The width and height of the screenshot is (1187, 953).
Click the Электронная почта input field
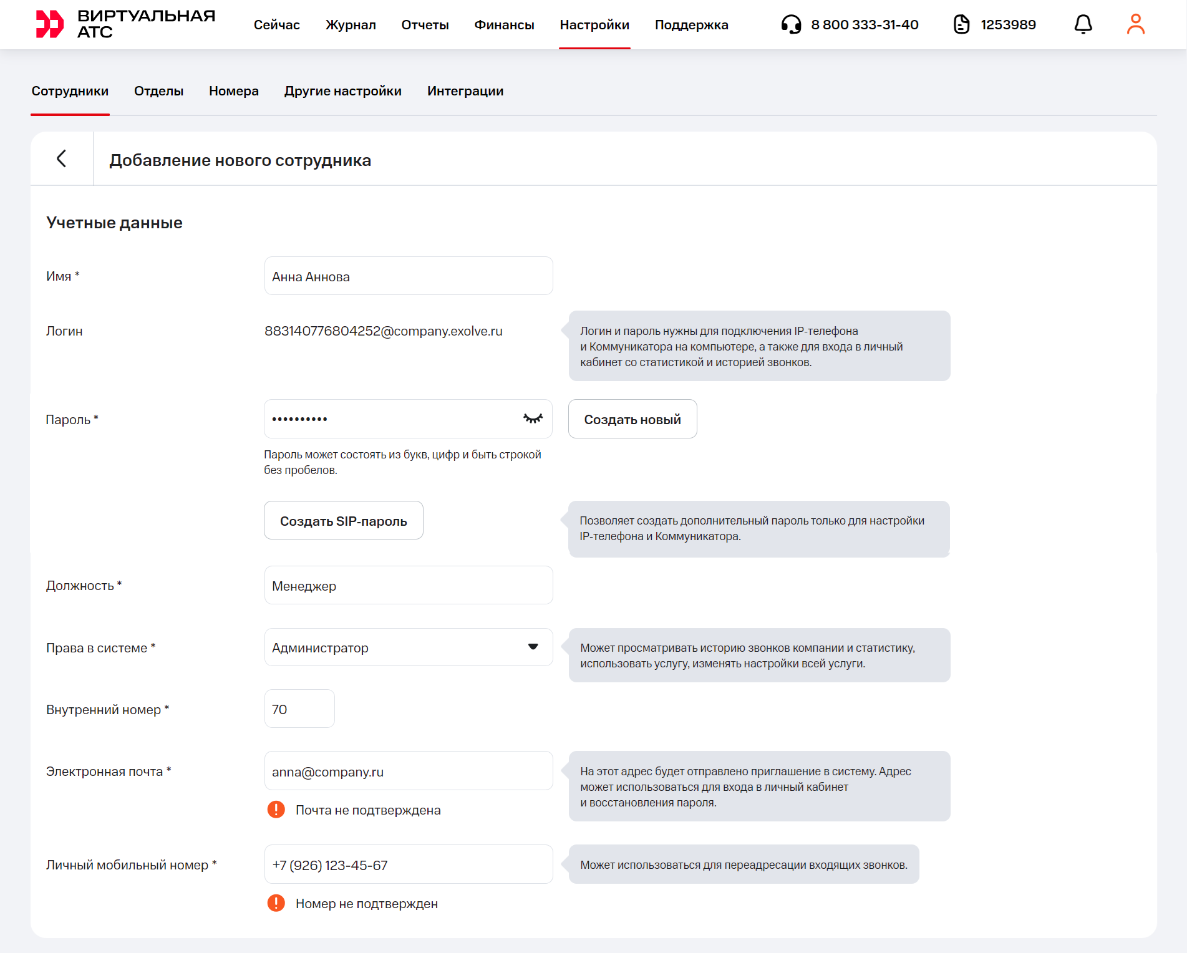coord(408,772)
